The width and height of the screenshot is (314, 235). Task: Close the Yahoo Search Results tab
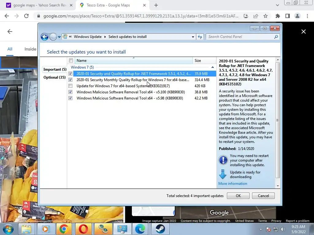click(x=71, y=6)
